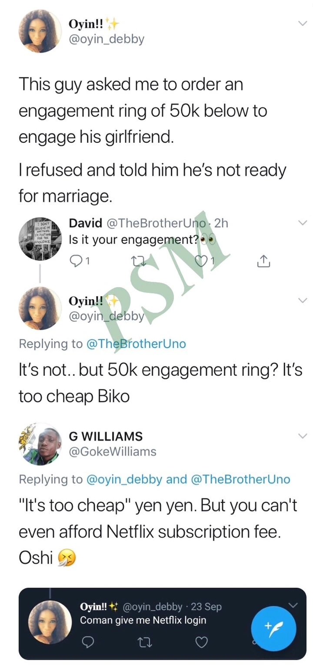Open the quoted tweet about Netflix login
Image resolution: width=313 pixels, height=672 pixels.
(x=163, y=624)
